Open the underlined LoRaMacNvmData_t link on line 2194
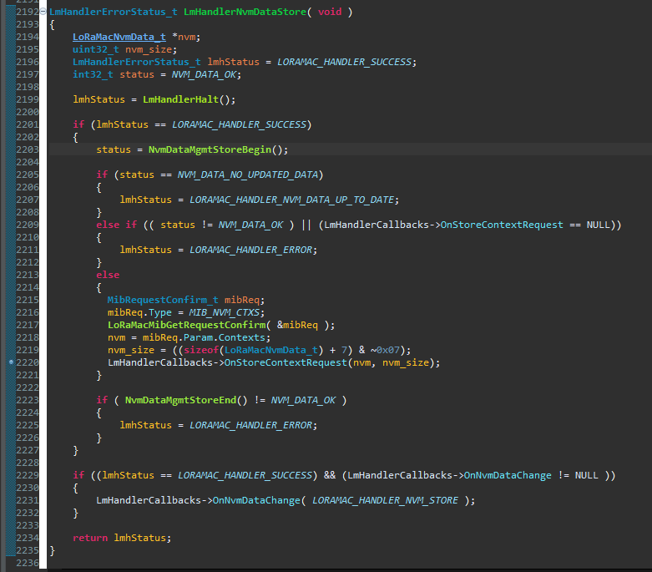Viewport: 652px width, 572px height. coord(119,37)
